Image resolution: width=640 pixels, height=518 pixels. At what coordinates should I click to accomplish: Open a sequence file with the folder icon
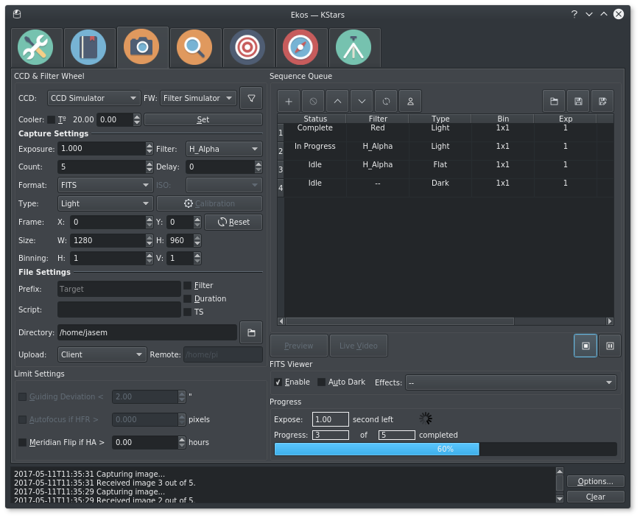pyautogui.click(x=554, y=101)
